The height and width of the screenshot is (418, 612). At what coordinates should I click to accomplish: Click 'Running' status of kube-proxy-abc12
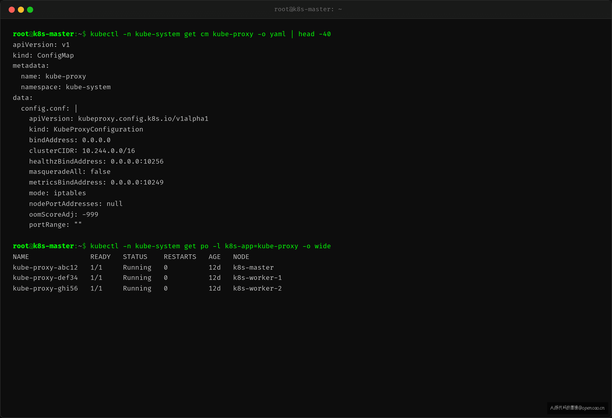coord(137,267)
